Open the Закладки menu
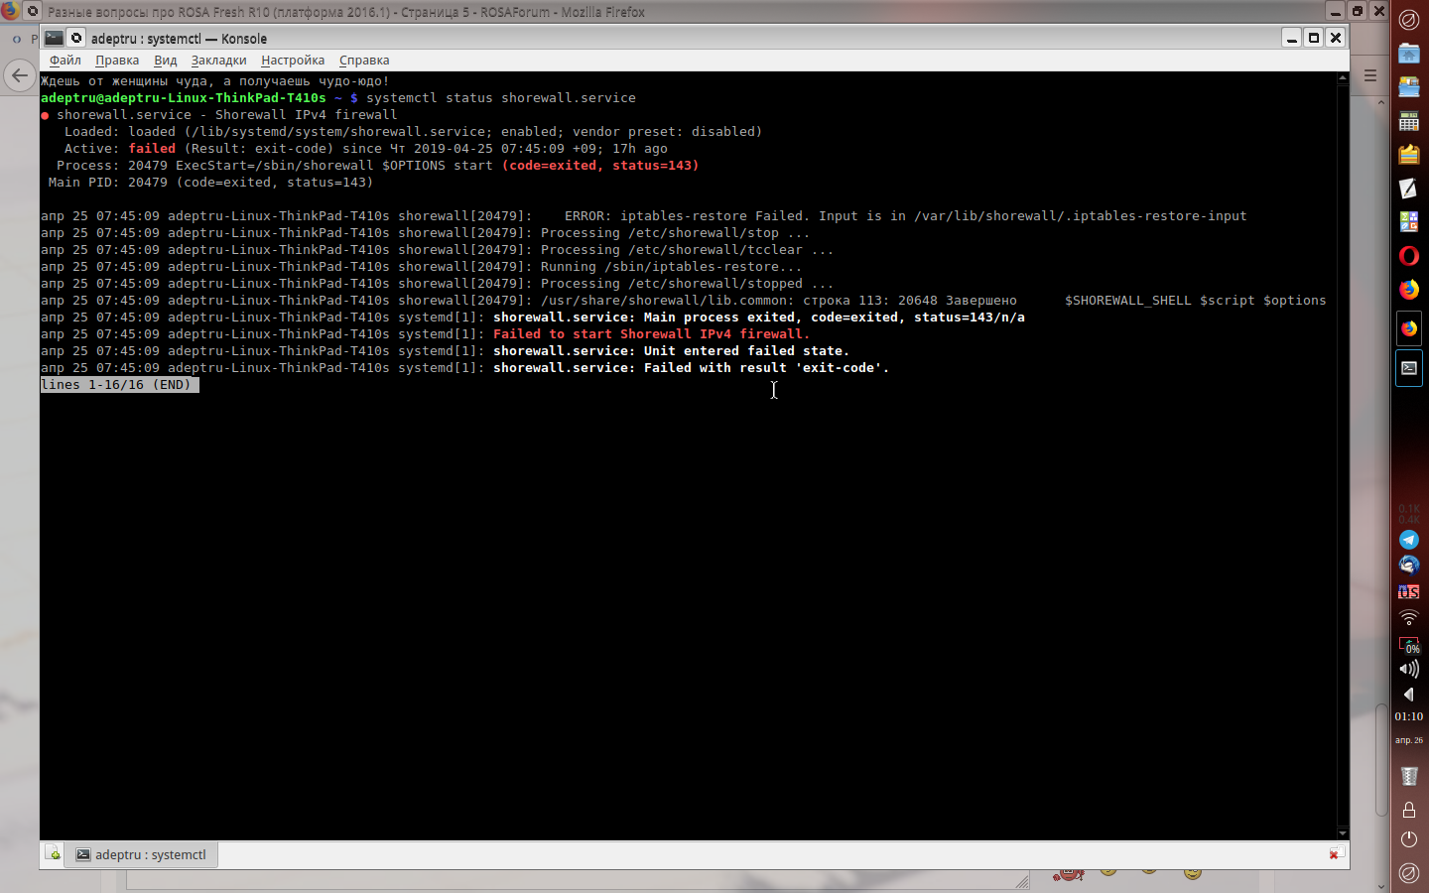 click(x=218, y=61)
